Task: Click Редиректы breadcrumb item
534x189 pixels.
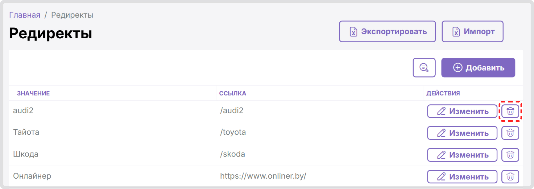Action: tap(72, 15)
